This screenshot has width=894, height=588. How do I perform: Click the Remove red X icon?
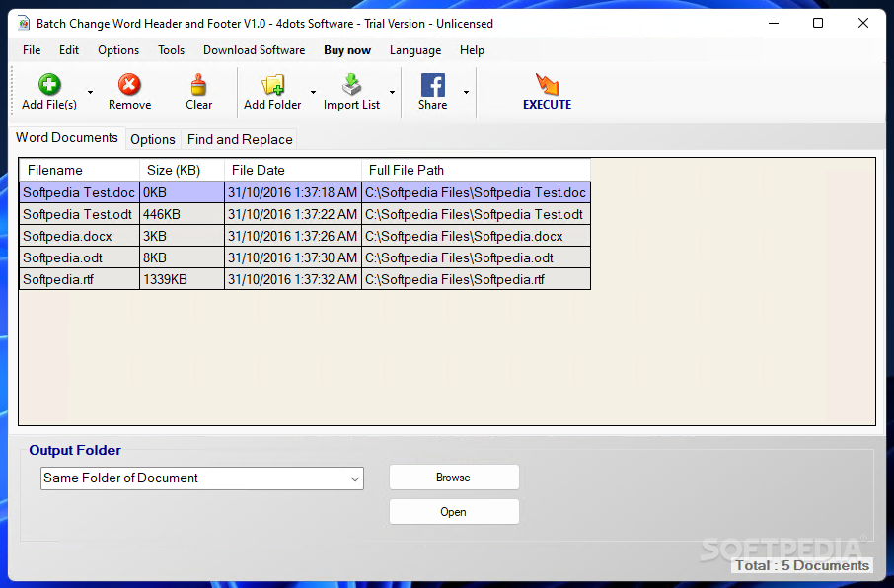[129, 85]
